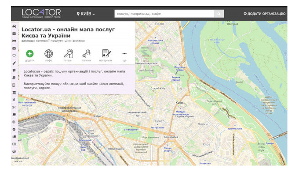
Task: Open the truck delivery category icon
Action: pos(14,137)
